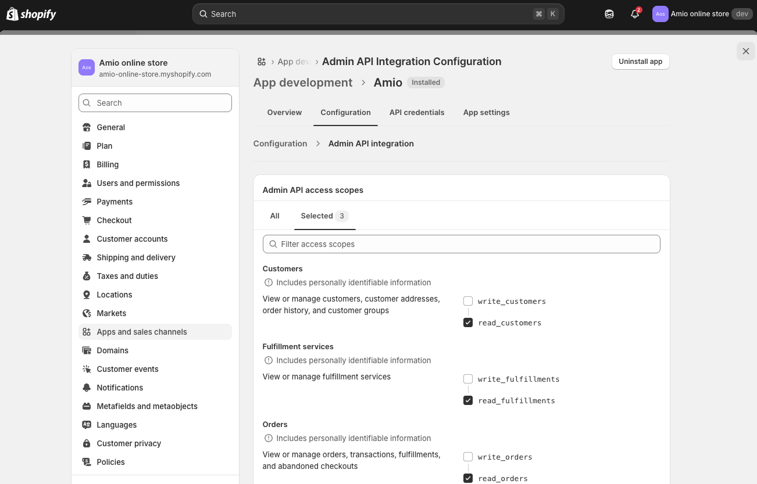757x484 pixels.
Task: Click the Customer privacy lock icon
Action: [87, 443]
